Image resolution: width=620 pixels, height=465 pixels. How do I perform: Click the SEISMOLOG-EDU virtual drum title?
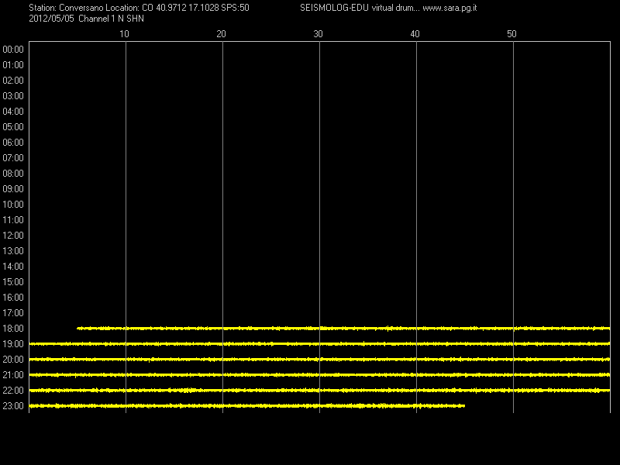pos(359,8)
